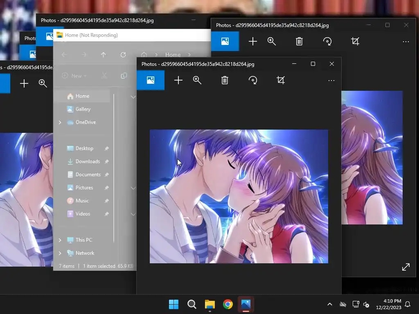
Task: Open notifications bell in taskbar
Action: pos(408,304)
